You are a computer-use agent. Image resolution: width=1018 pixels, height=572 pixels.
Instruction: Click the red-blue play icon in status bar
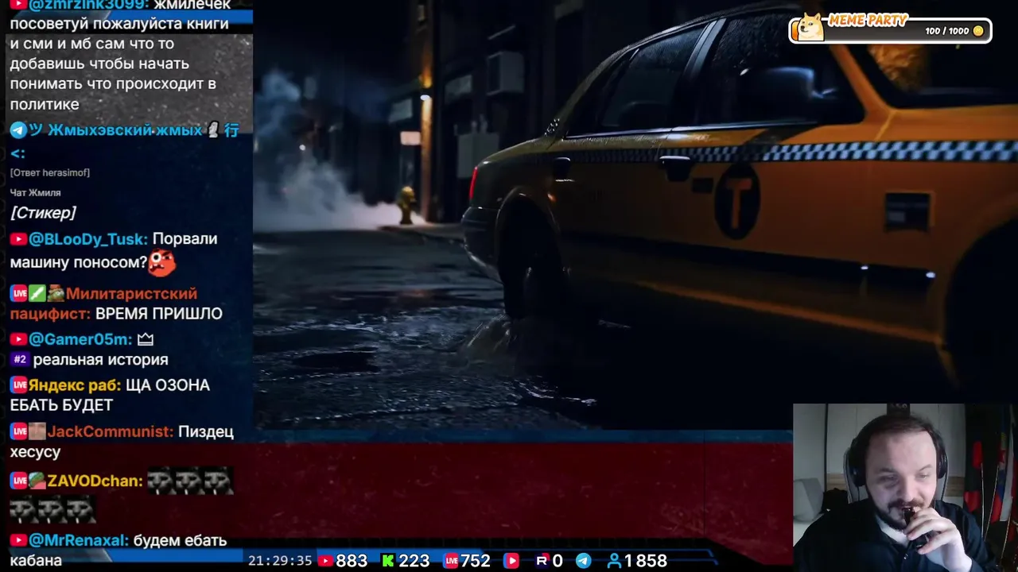point(511,561)
